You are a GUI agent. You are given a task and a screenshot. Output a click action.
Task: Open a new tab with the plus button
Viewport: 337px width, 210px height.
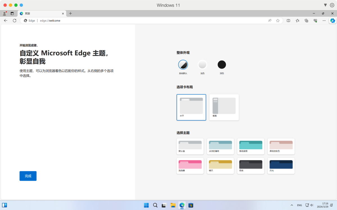(70, 13)
